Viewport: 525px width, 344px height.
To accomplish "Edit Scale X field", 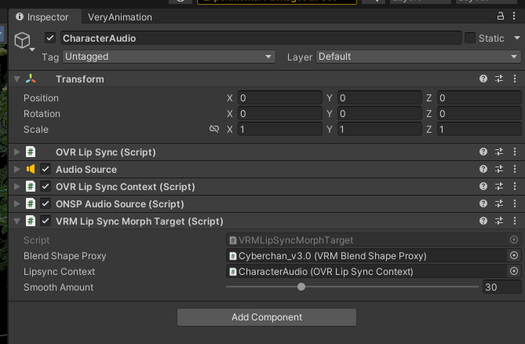I will point(280,130).
